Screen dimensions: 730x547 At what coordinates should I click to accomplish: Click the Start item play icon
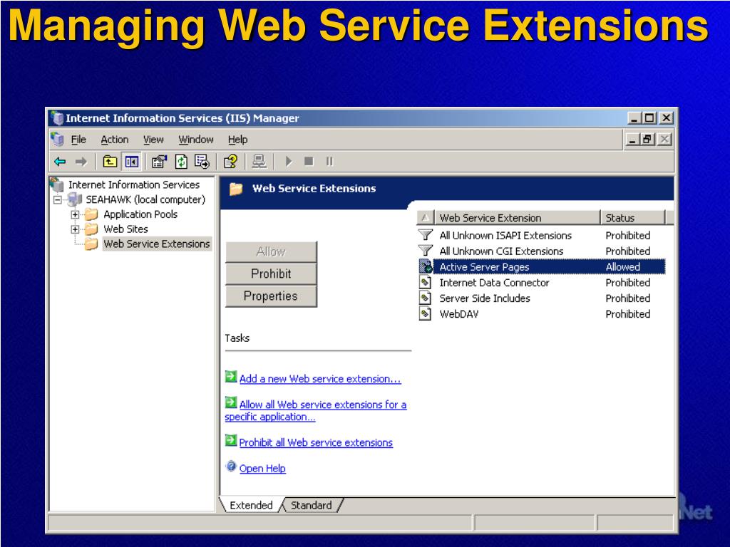pyautogui.click(x=289, y=162)
